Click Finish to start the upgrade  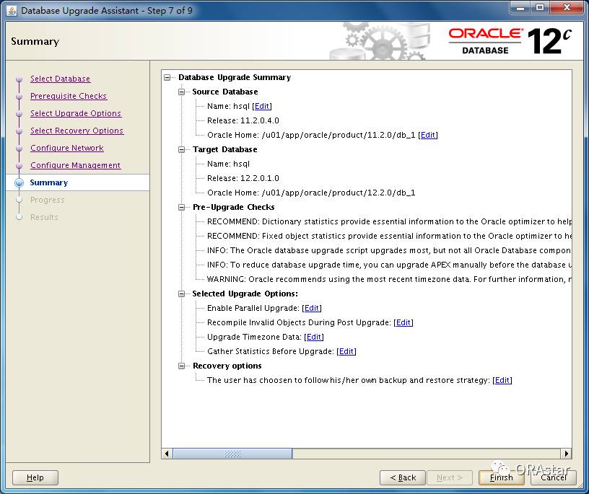point(502,478)
